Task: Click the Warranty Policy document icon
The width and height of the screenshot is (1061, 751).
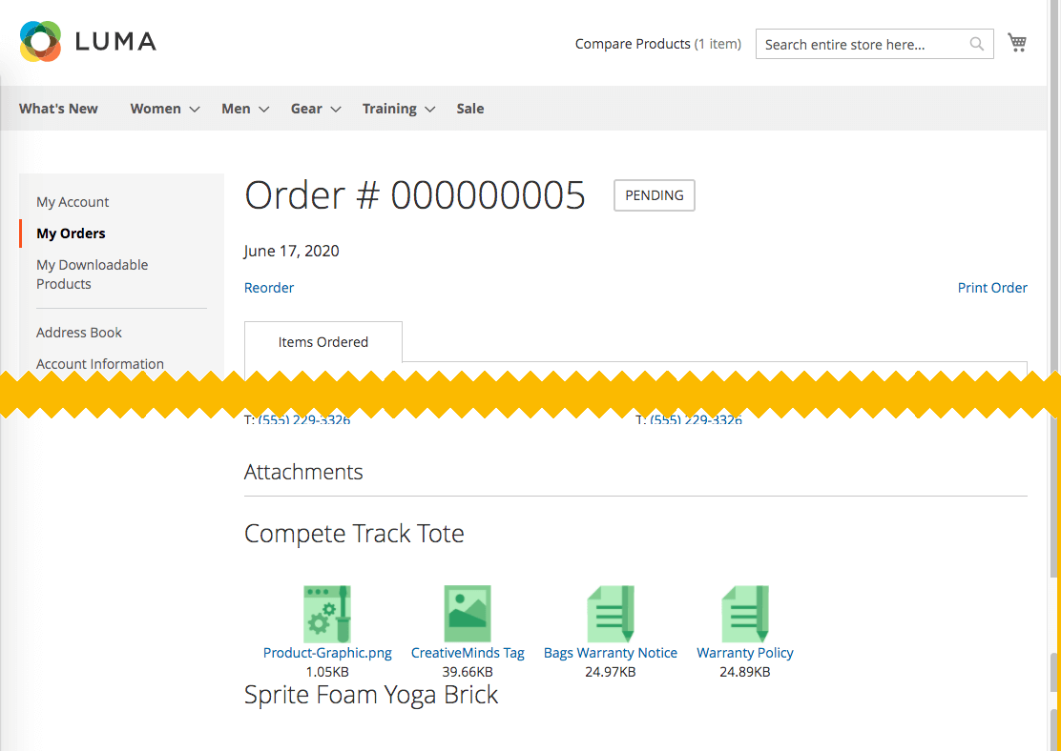Action: [745, 614]
